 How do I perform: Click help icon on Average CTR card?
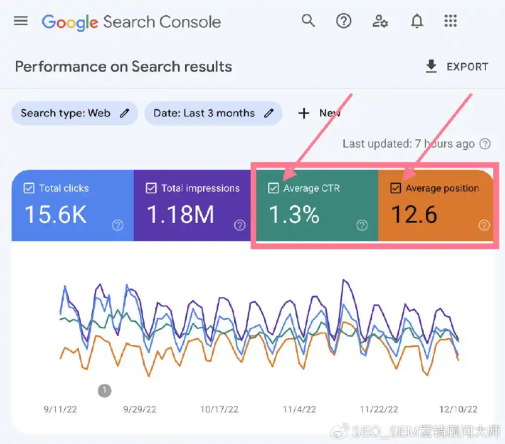[362, 225]
